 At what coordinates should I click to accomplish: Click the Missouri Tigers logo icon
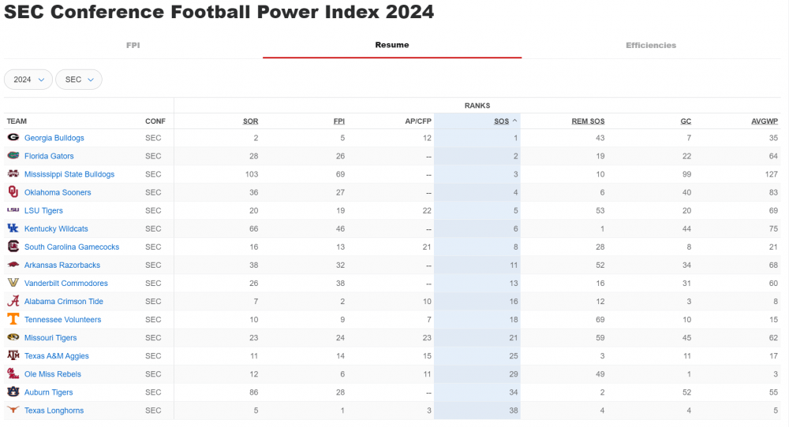pos(13,338)
